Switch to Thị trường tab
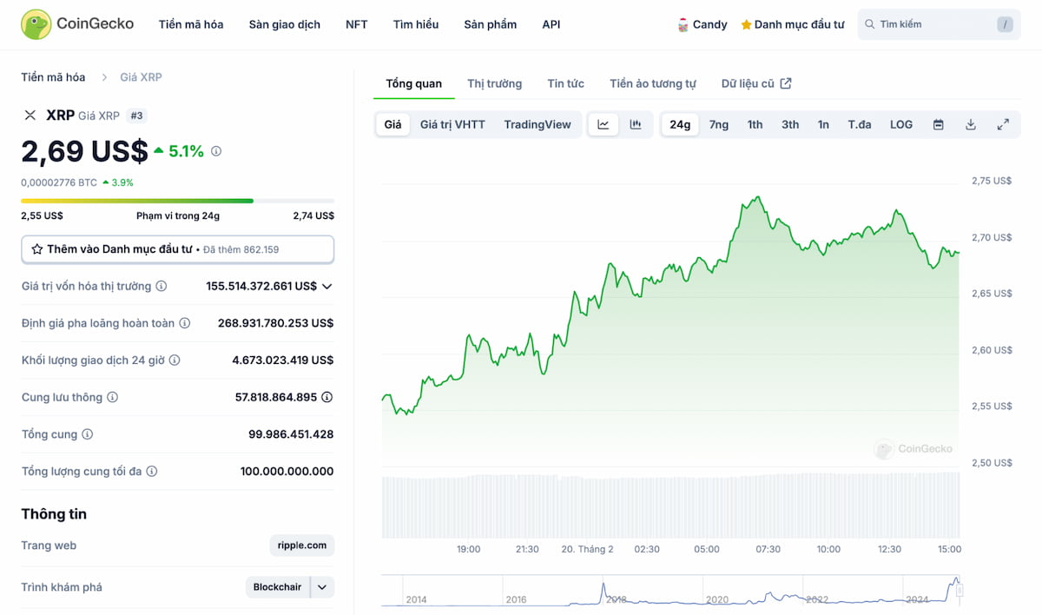The width and height of the screenshot is (1042, 615). 495,83
